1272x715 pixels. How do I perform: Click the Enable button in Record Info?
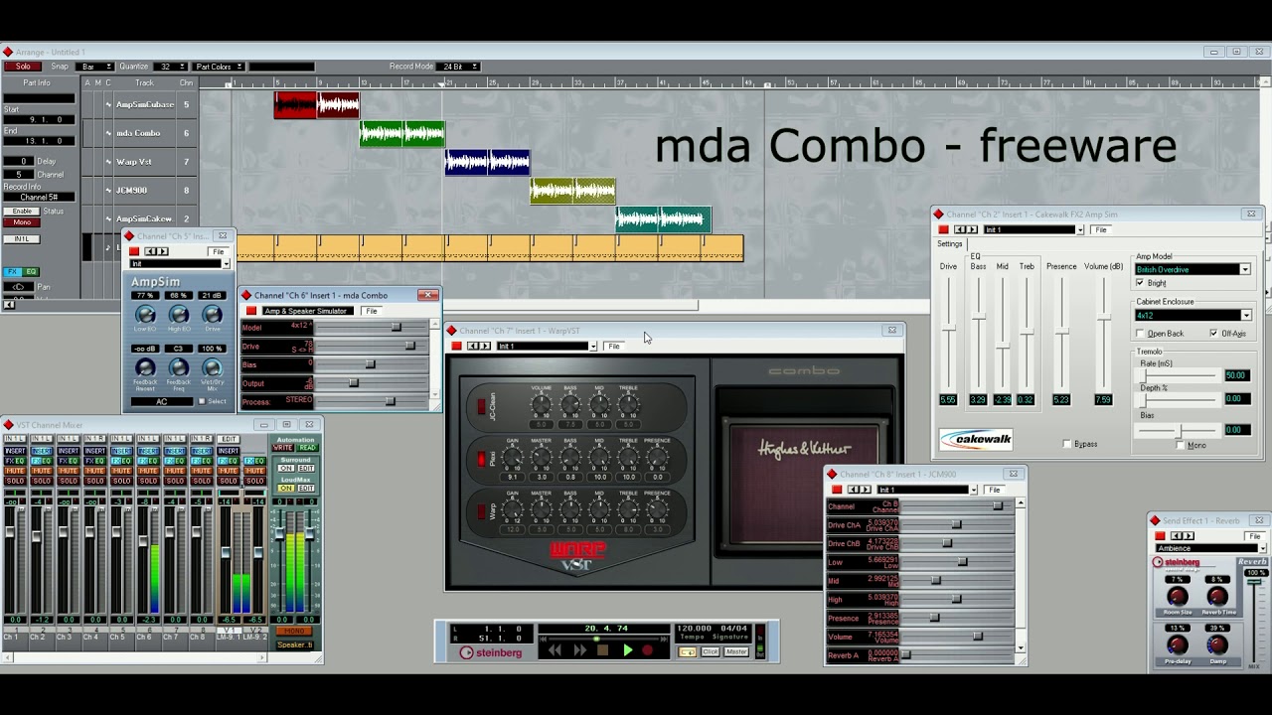(22, 212)
